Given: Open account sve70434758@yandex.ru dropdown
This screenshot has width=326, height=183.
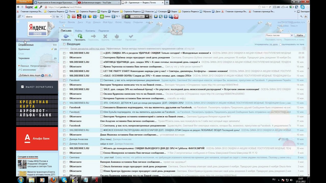Looking at the screenshot, I should pyautogui.click(x=291, y=22).
